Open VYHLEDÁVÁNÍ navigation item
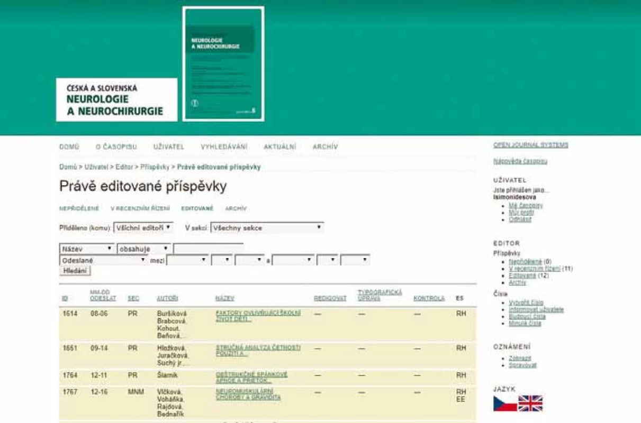 pyautogui.click(x=224, y=147)
